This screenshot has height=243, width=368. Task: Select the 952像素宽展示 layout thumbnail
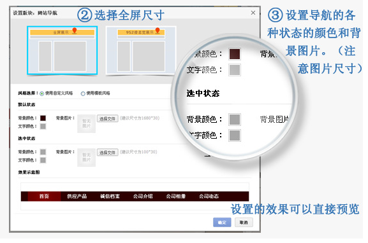(141, 50)
